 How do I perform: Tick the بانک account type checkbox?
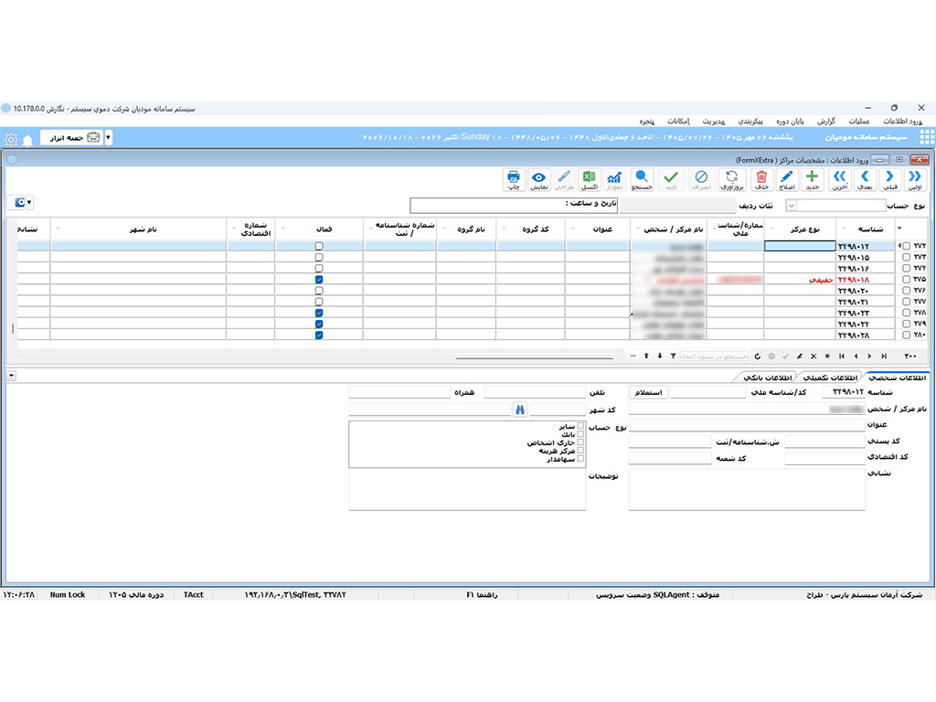click(x=580, y=434)
